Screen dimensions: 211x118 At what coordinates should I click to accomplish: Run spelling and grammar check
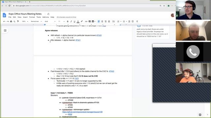(x=15, y=21)
